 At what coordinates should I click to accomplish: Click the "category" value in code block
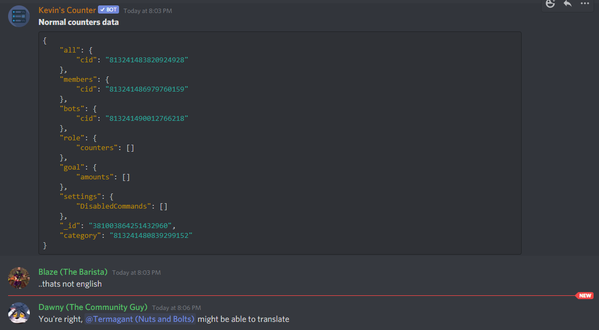click(x=151, y=236)
